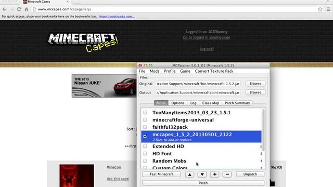The image size is (333, 187).
Task: Open the Nissan JUKE advertisement
Action: (104, 86)
